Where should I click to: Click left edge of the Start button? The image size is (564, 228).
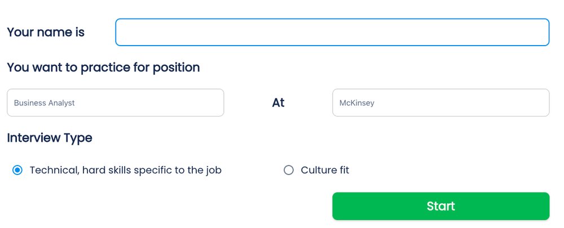(x=338, y=206)
